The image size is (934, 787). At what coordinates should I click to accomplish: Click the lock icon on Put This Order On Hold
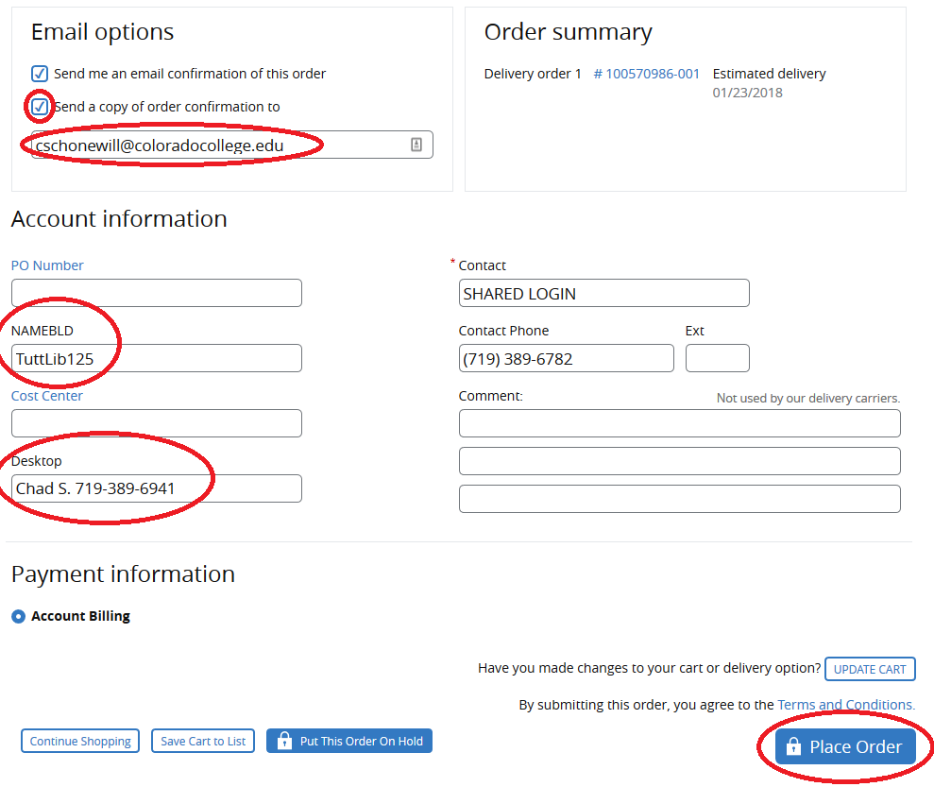[284, 741]
